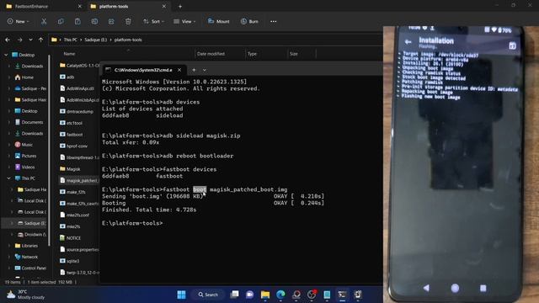Screen dimensions: 539x303
Task: Select the CatalystOS-1.1 folder in the file list
Action: coord(79,66)
